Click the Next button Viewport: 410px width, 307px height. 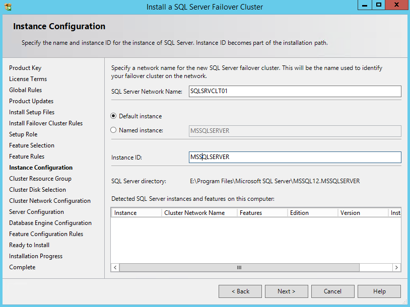(x=286, y=291)
